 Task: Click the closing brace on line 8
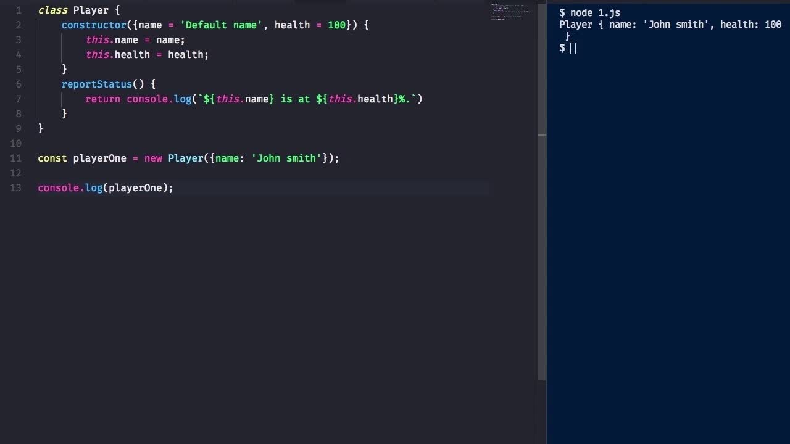64,113
